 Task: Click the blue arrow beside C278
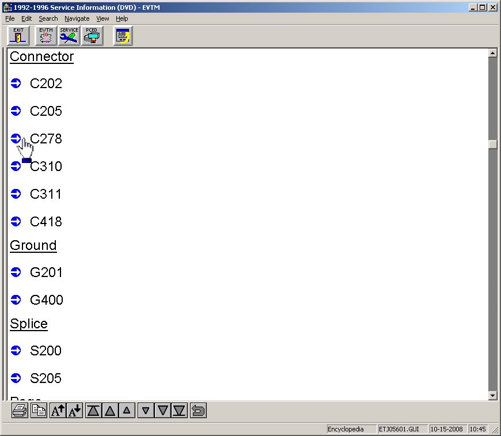click(x=16, y=138)
